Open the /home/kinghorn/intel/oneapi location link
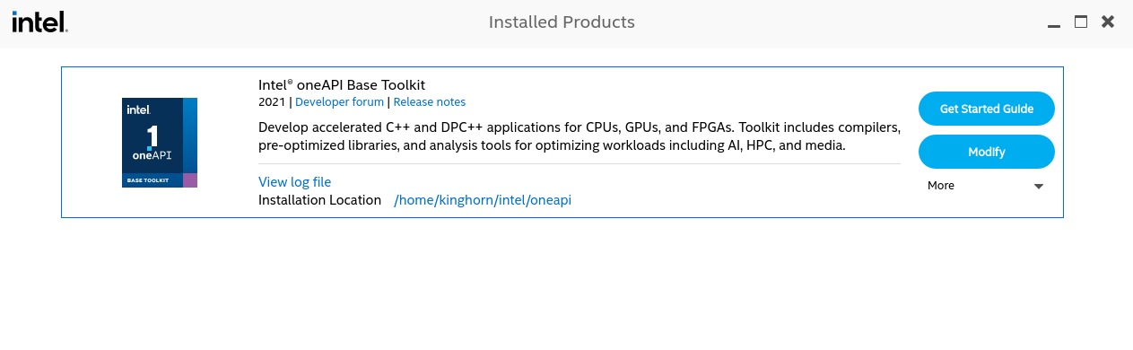Screen dimensions: 1133x350 (x=483, y=200)
